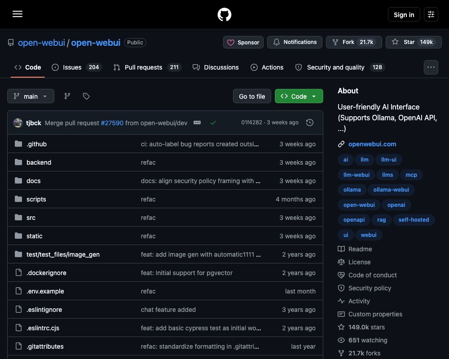449x359 pixels.
Task: Open the Readme link in About
Action: (x=355, y=249)
